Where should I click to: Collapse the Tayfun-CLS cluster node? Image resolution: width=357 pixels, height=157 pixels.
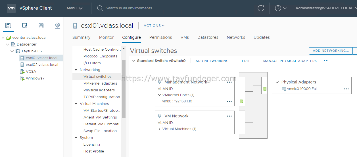(x=12, y=51)
